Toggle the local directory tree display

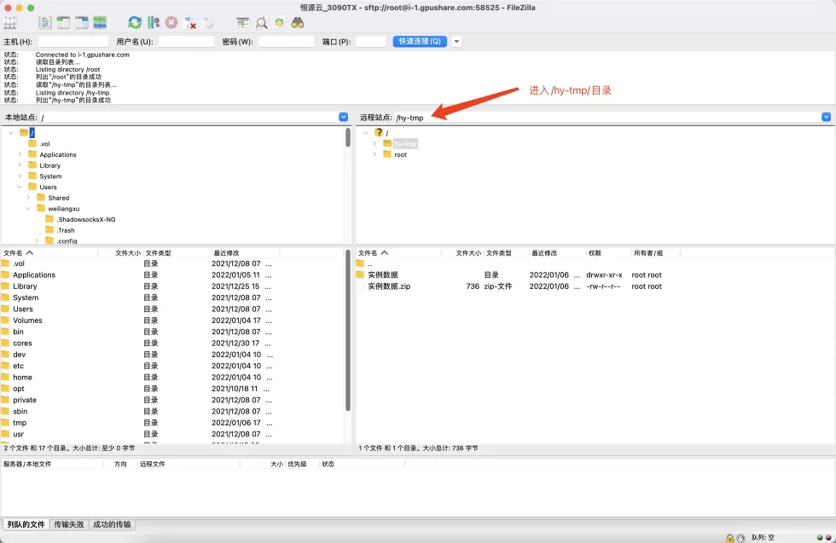tap(63, 22)
